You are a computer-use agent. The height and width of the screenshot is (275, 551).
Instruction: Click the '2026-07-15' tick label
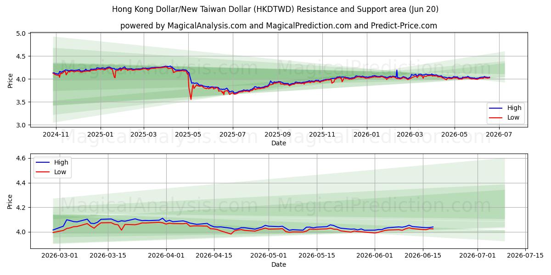click(x=525, y=256)
